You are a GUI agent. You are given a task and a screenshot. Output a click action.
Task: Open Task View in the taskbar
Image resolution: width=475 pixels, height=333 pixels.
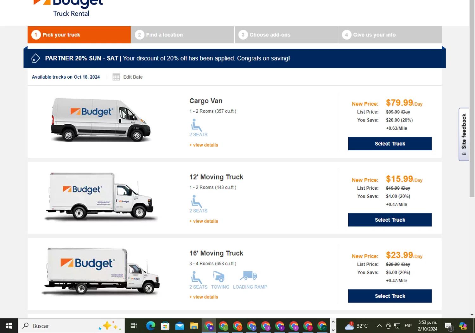coord(134,326)
